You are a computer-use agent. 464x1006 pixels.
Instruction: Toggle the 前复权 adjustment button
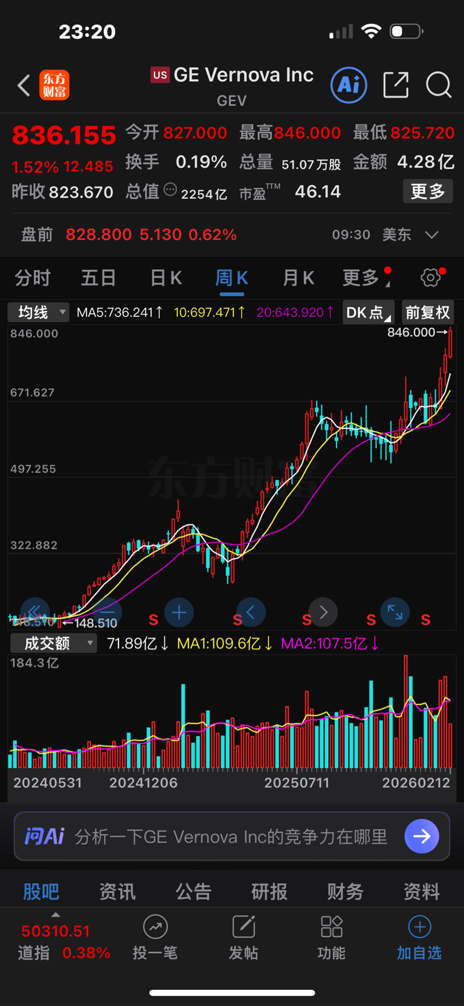[428, 312]
